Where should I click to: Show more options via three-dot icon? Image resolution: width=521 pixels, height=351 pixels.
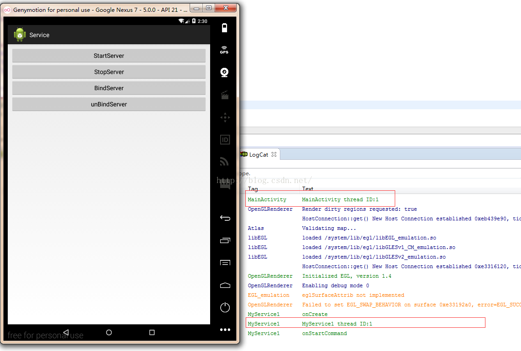pyautogui.click(x=225, y=330)
